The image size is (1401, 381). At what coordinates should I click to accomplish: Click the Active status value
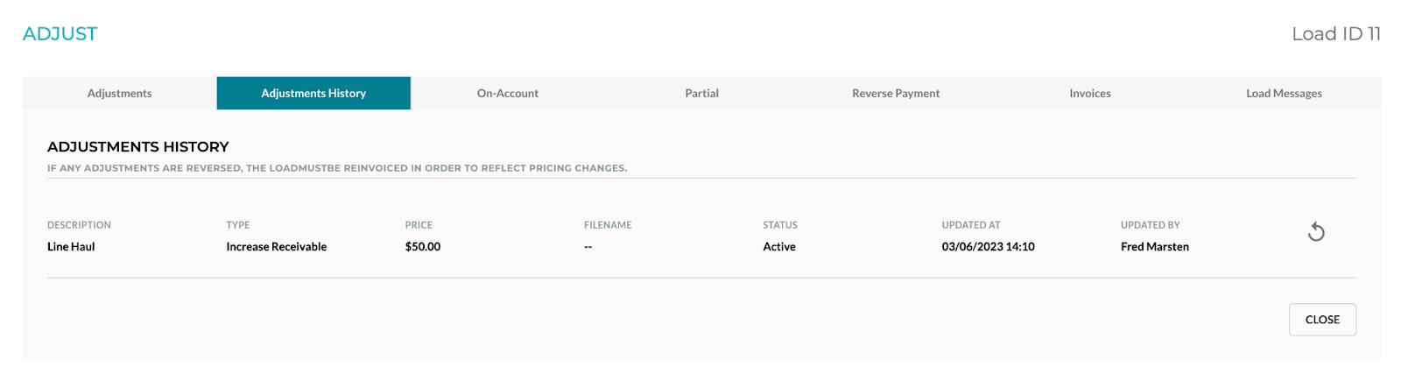click(779, 247)
